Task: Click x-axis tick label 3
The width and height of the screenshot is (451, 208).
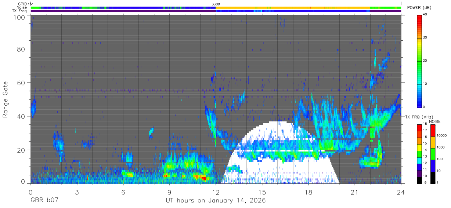Action: 77,192
